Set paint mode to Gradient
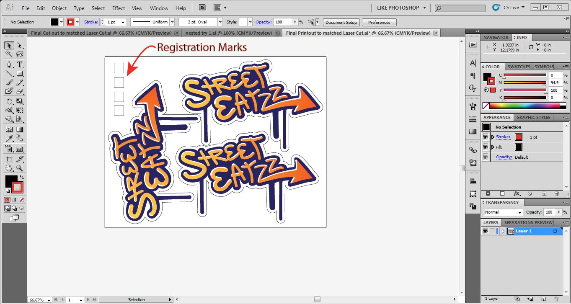Viewport: 571px width, 304px height. (14, 200)
